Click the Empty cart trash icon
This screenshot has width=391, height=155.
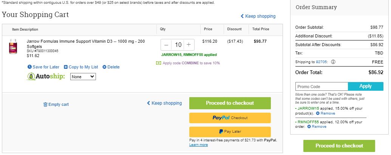tap(45, 104)
